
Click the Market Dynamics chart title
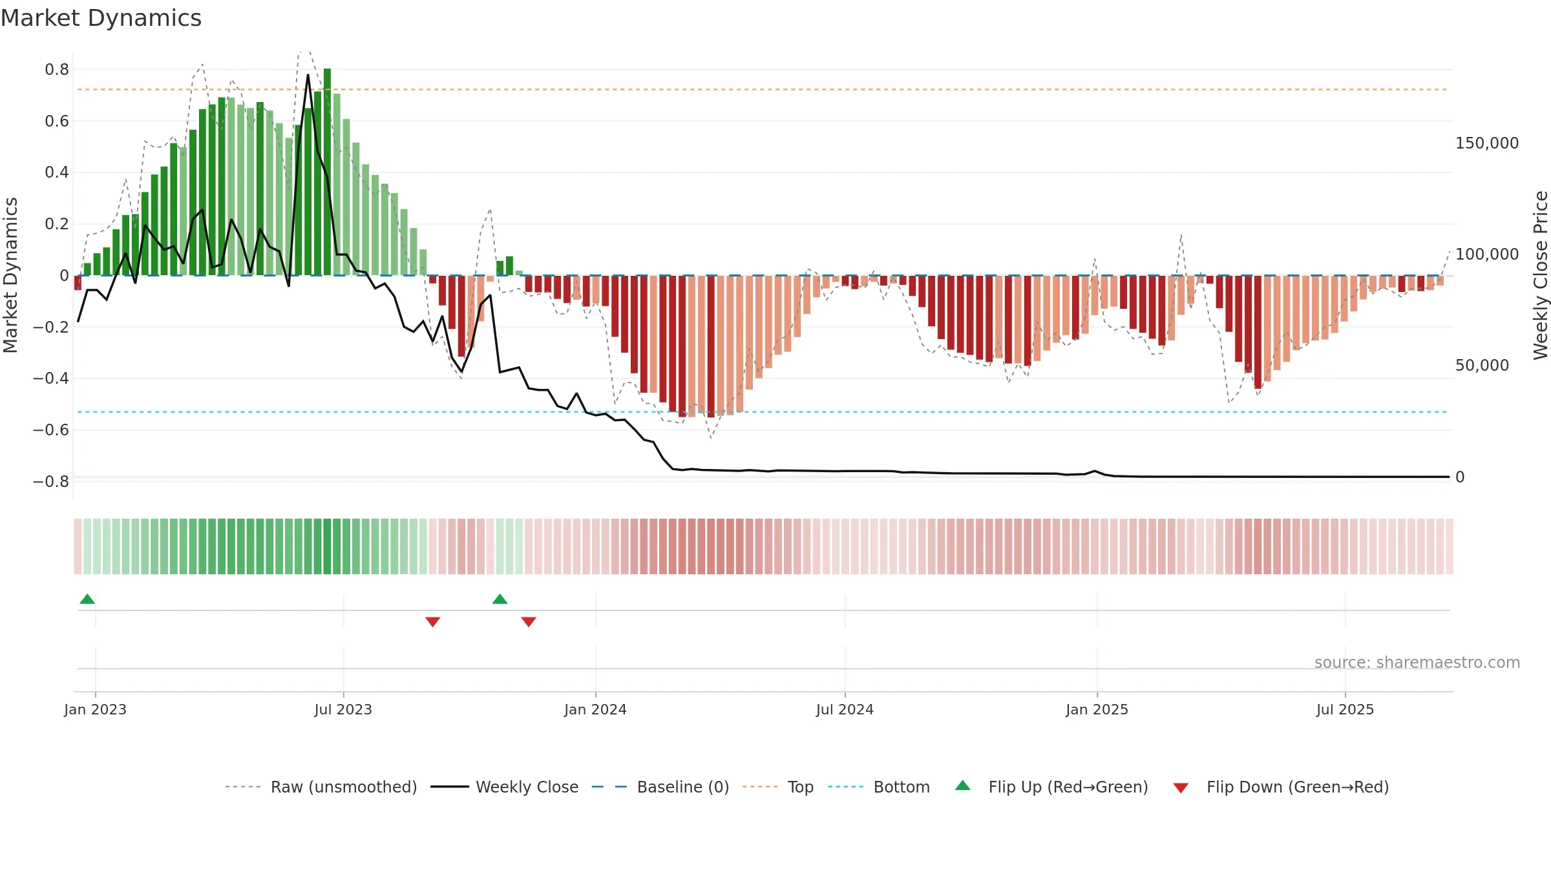pyautogui.click(x=101, y=18)
